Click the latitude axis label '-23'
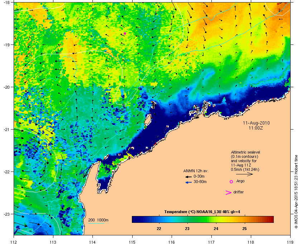 (6, 214)
